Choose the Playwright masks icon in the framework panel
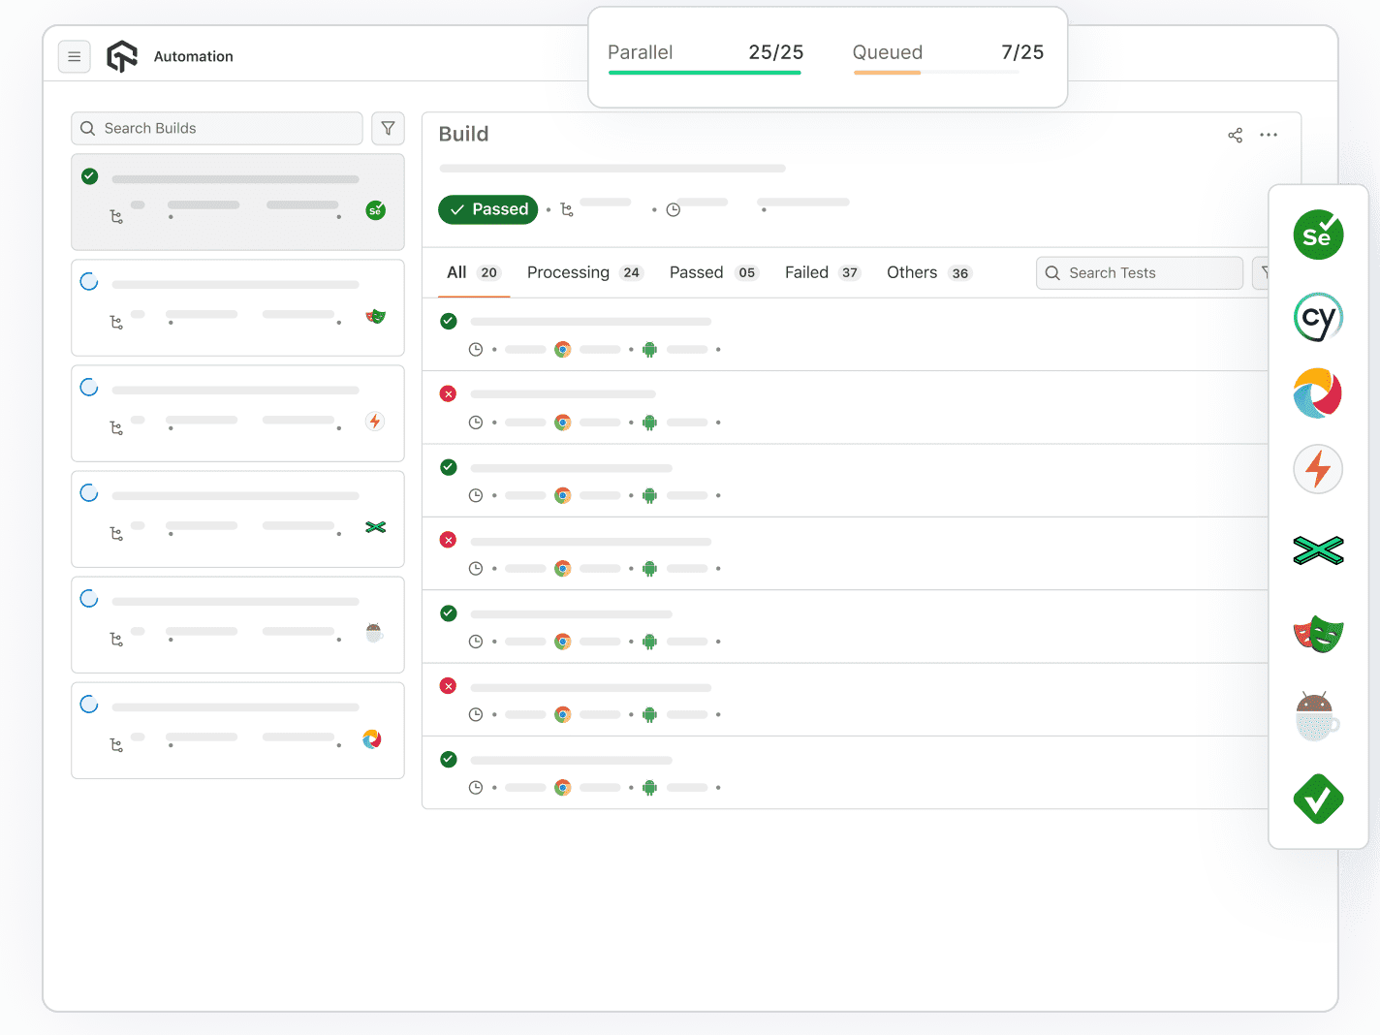1380x1035 pixels. 1318,635
